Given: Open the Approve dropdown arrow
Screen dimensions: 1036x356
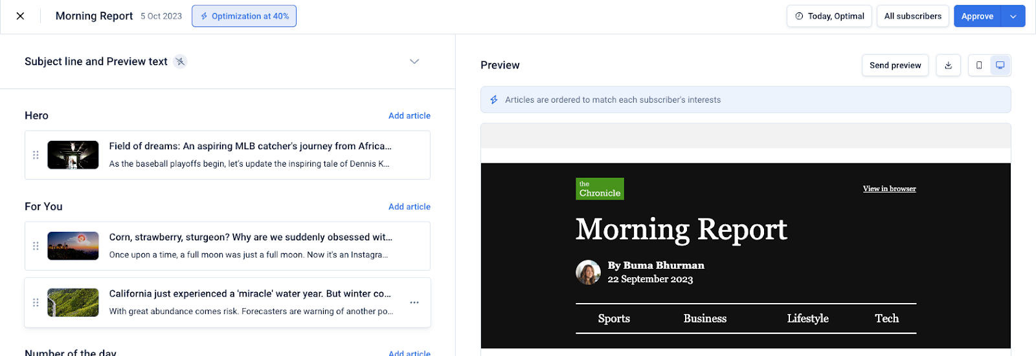Looking at the screenshot, I should pos(1013,16).
